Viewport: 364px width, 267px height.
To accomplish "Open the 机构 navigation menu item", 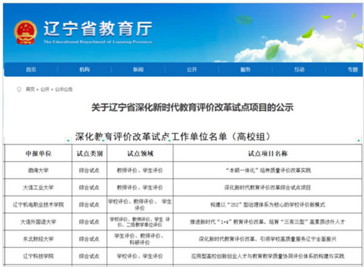I will (x=84, y=69).
